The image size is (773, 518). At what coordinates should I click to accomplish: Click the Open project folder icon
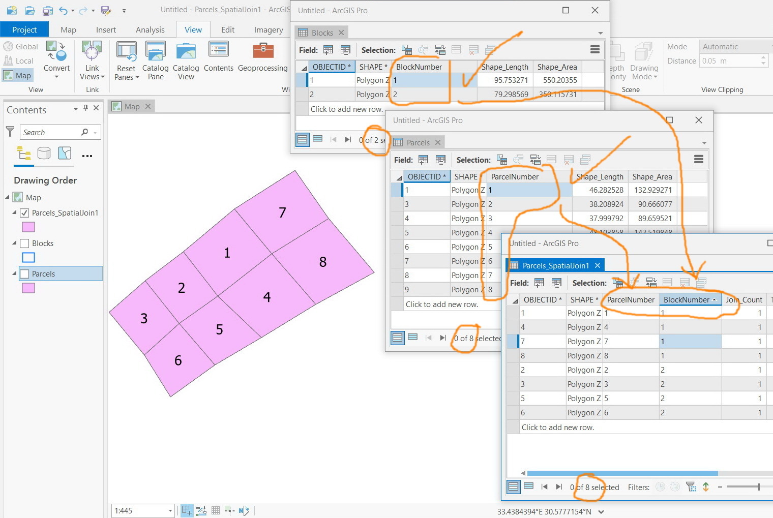pyautogui.click(x=29, y=10)
